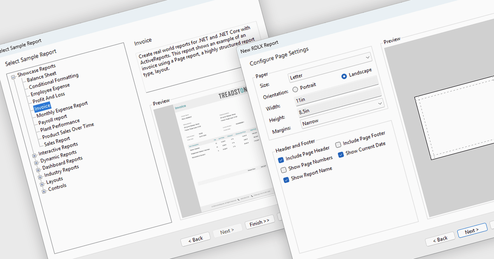Expand the Controls tree node
Viewport: 494px width, 259px height.
44,191
